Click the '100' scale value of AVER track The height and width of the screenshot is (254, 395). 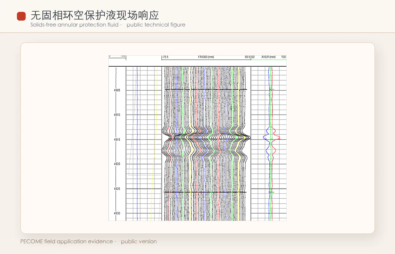(x=284, y=57)
